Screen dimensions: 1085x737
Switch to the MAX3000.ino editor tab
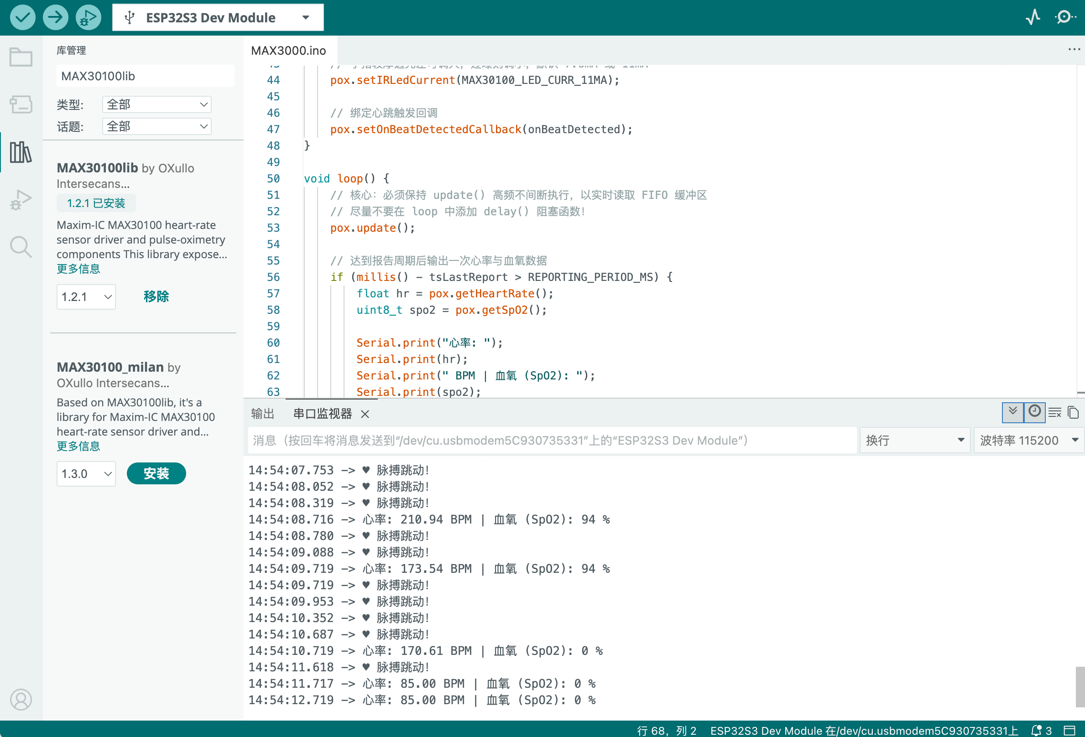pos(288,51)
